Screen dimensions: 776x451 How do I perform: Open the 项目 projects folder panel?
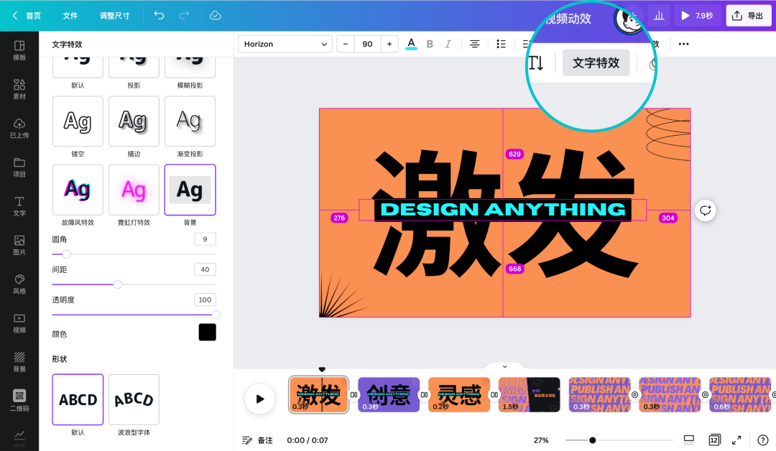(x=19, y=167)
